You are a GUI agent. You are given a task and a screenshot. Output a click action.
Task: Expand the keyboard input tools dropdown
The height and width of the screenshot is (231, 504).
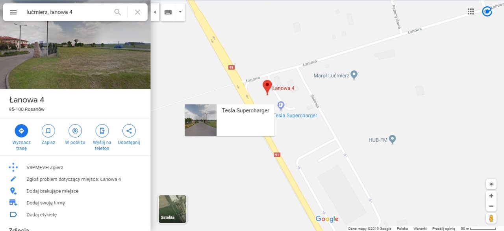[x=180, y=12]
